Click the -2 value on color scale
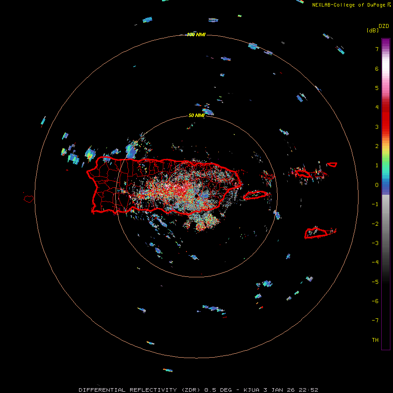 click(375, 224)
